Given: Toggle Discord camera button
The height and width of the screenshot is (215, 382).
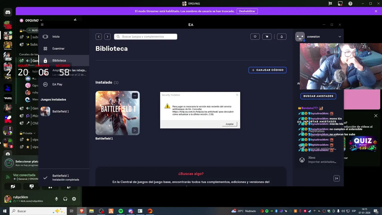Looking at the screenshot, I should coord(13,186).
